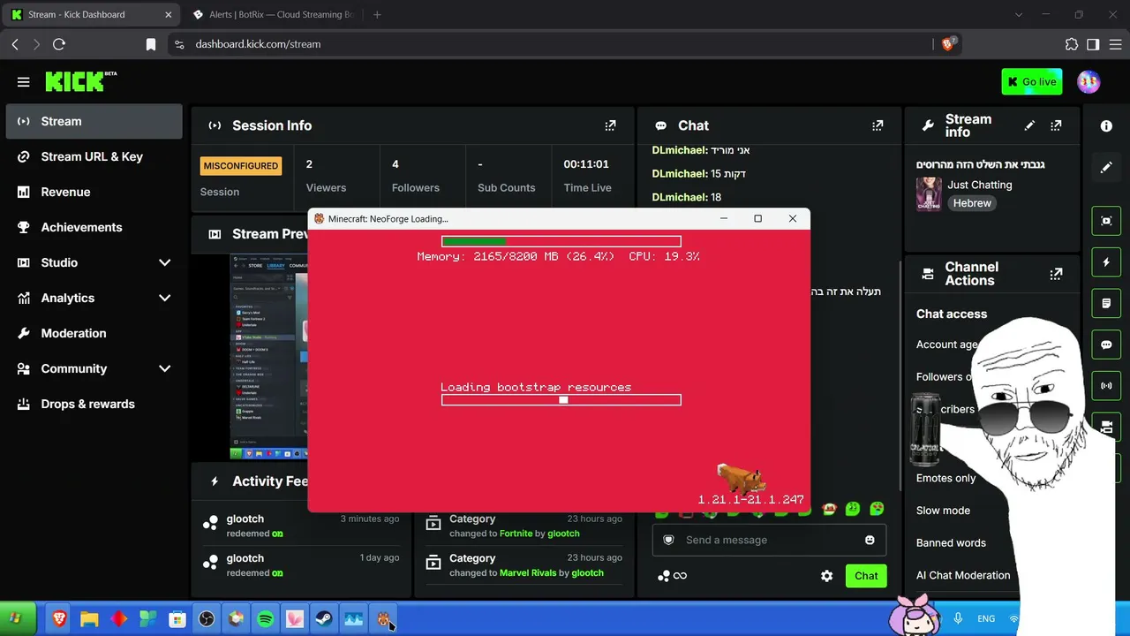Open a new browser tab

tap(377, 14)
